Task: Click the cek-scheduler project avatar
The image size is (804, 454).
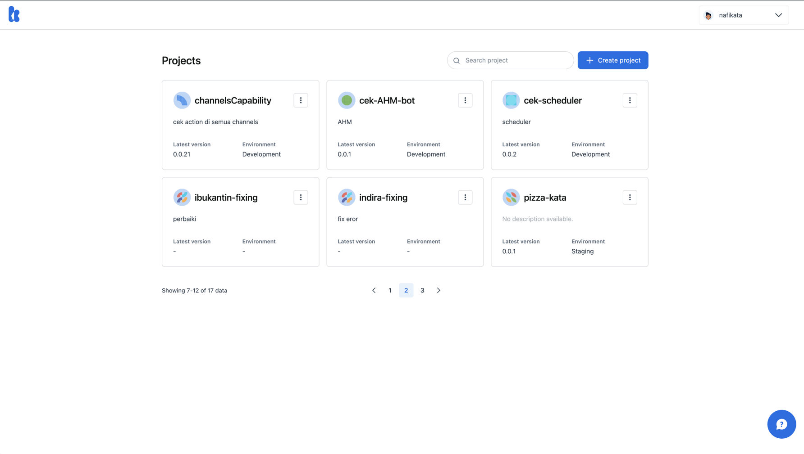Action: pos(511,100)
